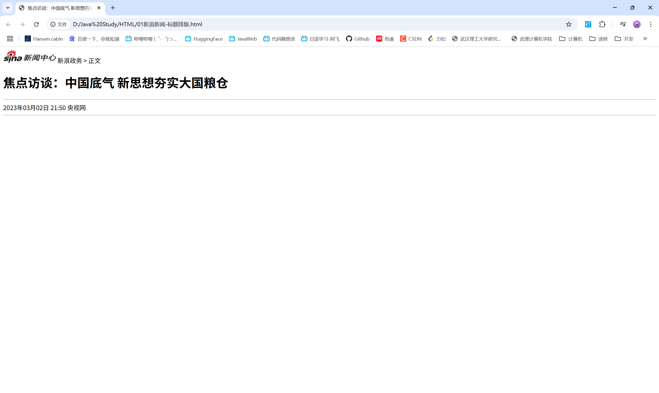659x393 pixels.
Task: Open the HuggingFace bookmark
Action: (204, 39)
